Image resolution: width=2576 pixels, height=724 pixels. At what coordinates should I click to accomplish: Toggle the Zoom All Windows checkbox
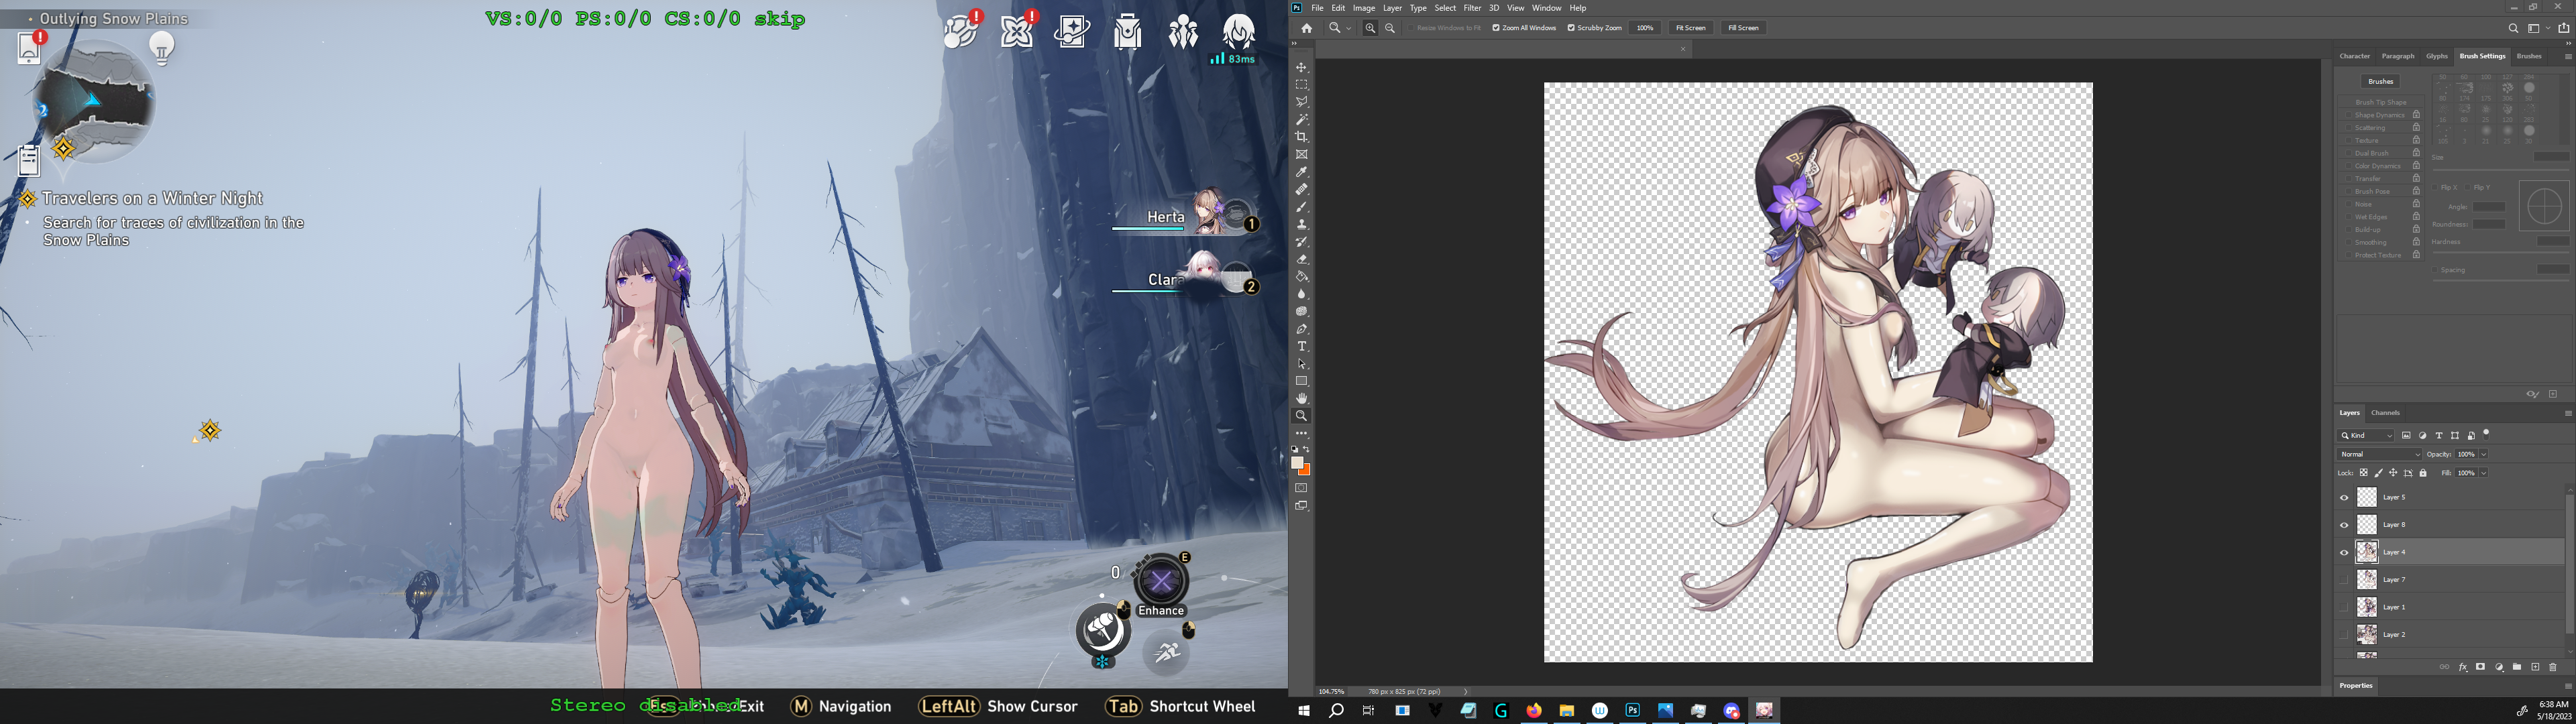click(1496, 28)
